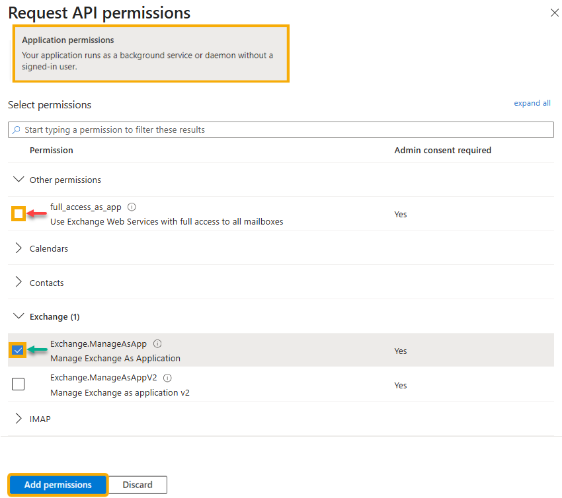Screen dimensions: 562x498
Task: Click info icon beside Exchange.ManageAsApp
Action: [x=157, y=343]
